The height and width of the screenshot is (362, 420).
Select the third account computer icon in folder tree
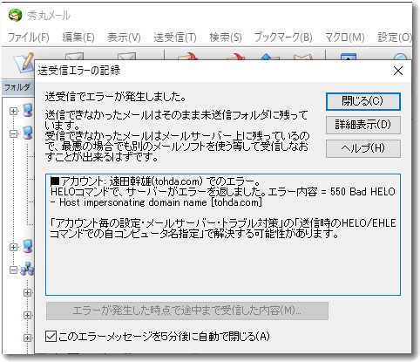(x=28, y=247)
